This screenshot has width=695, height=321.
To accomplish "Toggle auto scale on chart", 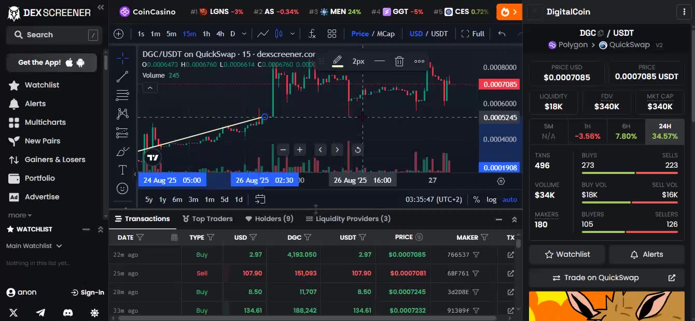I will coord(510,199).
